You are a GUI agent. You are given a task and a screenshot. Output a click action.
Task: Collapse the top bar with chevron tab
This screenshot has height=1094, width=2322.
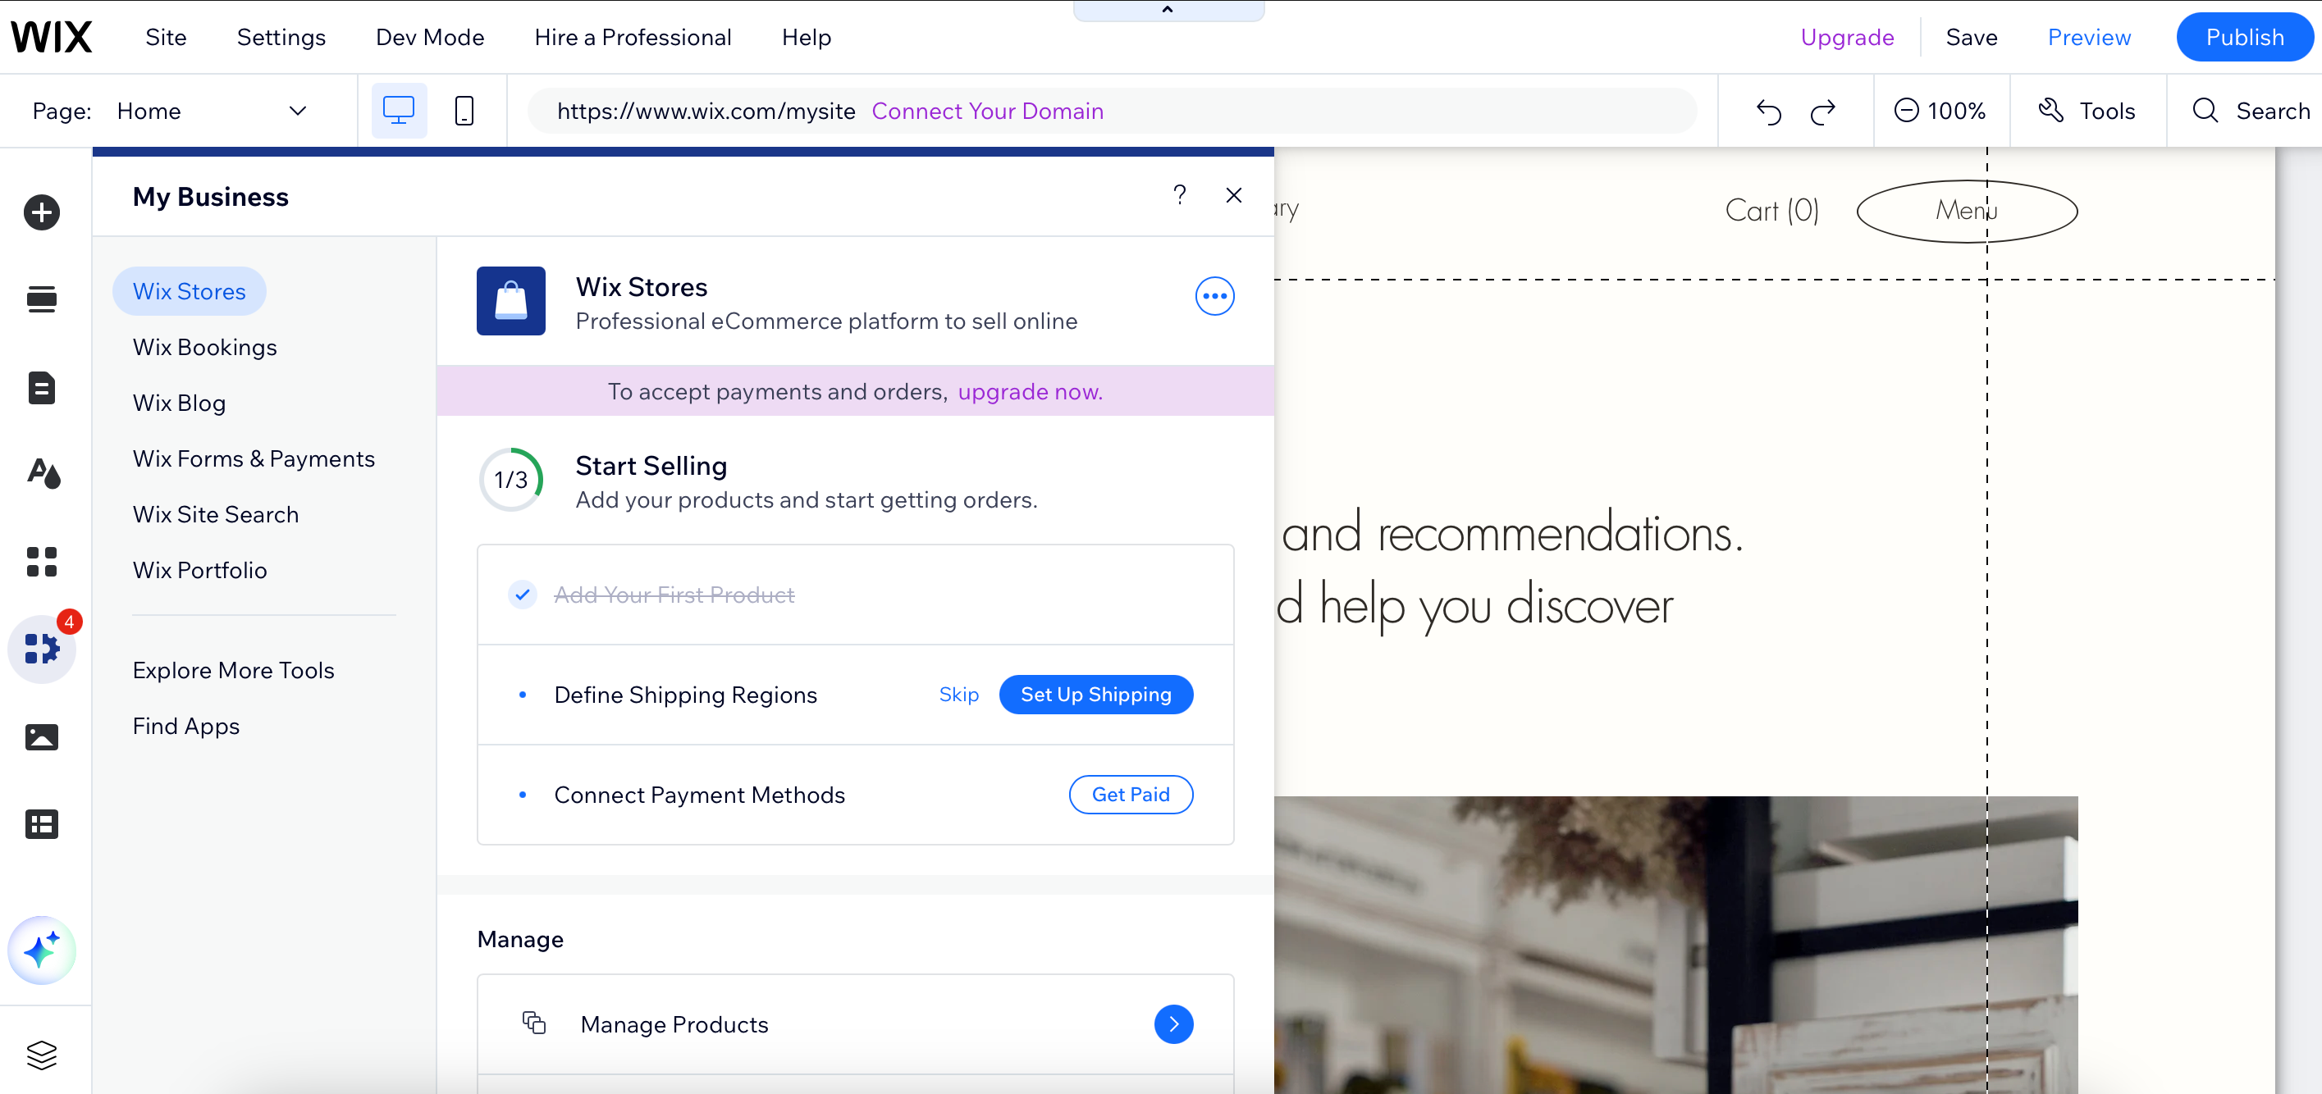pyautogui.click(x=1168, y=10)
